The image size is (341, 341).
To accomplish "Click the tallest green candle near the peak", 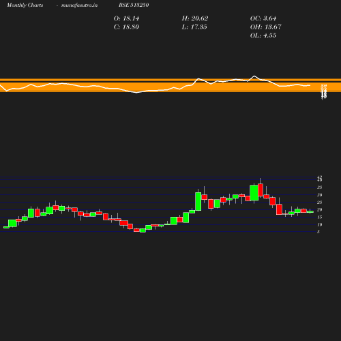I will coord(254,193).
